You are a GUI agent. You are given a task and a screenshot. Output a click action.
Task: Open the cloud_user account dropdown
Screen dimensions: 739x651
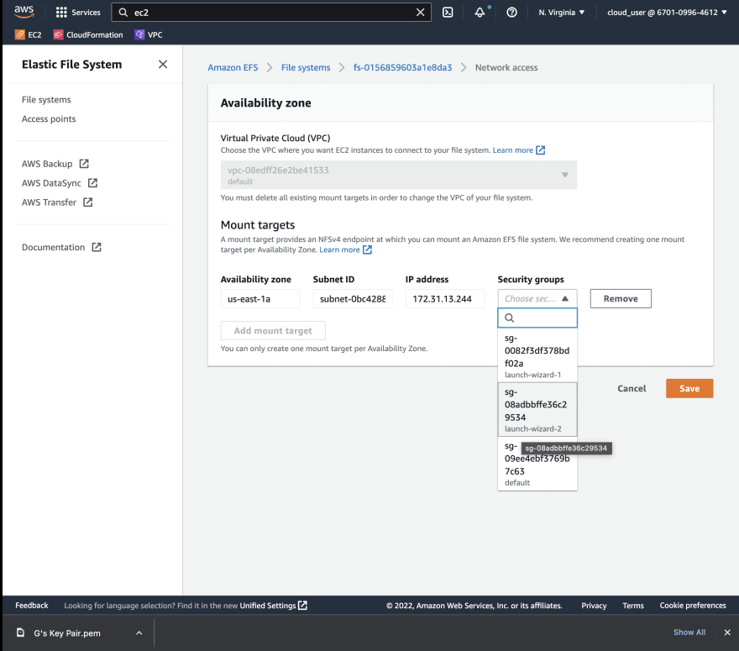[x=667, y=13]
